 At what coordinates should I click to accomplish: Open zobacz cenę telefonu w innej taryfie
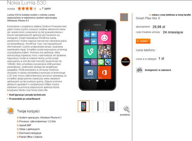(x=171, y=15)
